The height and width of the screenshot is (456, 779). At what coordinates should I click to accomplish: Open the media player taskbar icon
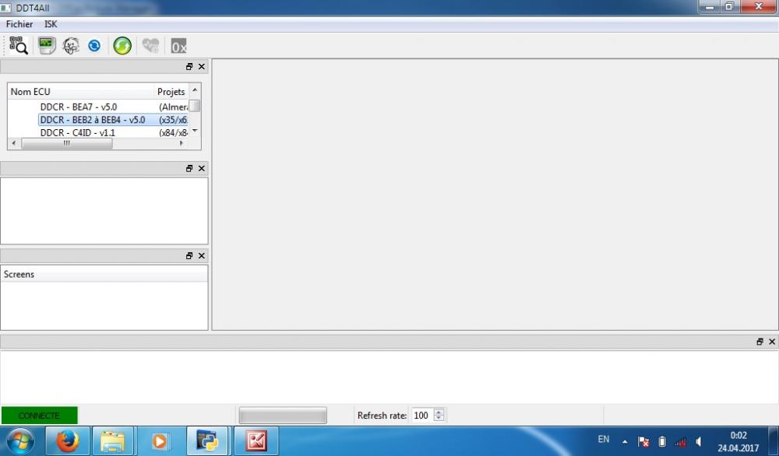160,441
